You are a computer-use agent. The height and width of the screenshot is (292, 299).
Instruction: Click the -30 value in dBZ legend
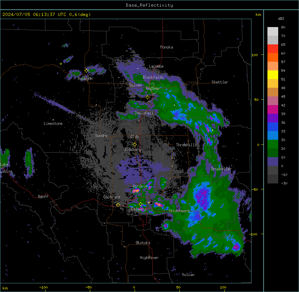(284, 183)
